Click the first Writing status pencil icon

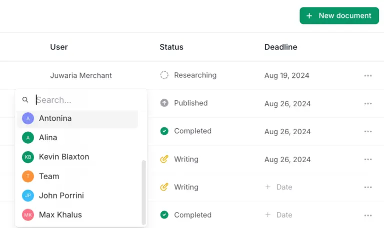[164, 159]
